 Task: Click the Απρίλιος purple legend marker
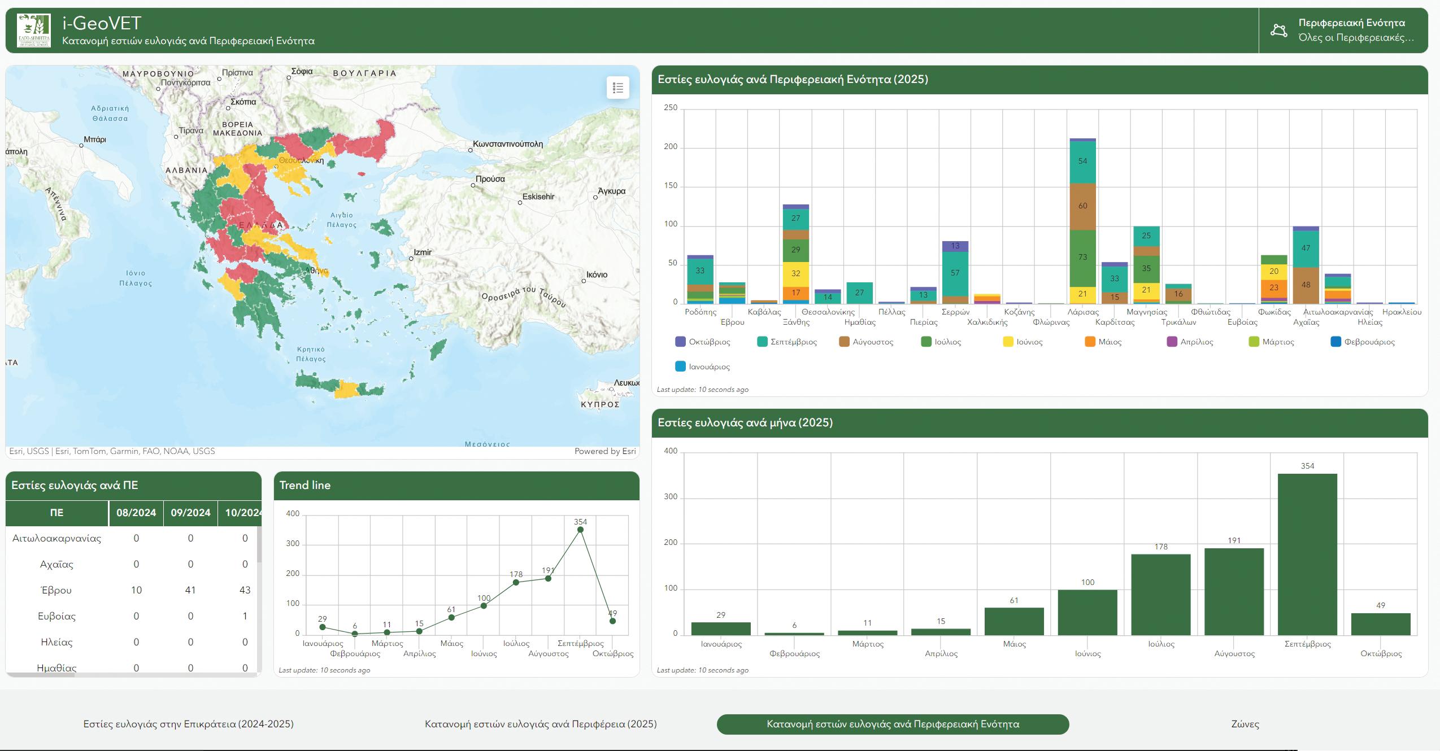tap(1172, 342)
